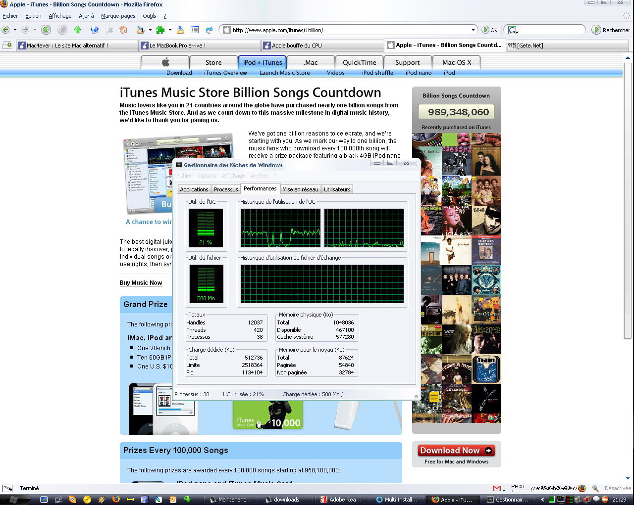634x505 pixels.
Task: Click the Gmail notifier icon in status bar
Action: tap(497, 488)
